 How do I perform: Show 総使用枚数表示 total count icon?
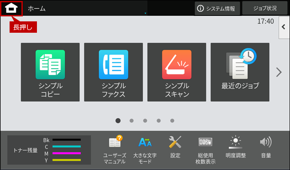coord(205,150)
